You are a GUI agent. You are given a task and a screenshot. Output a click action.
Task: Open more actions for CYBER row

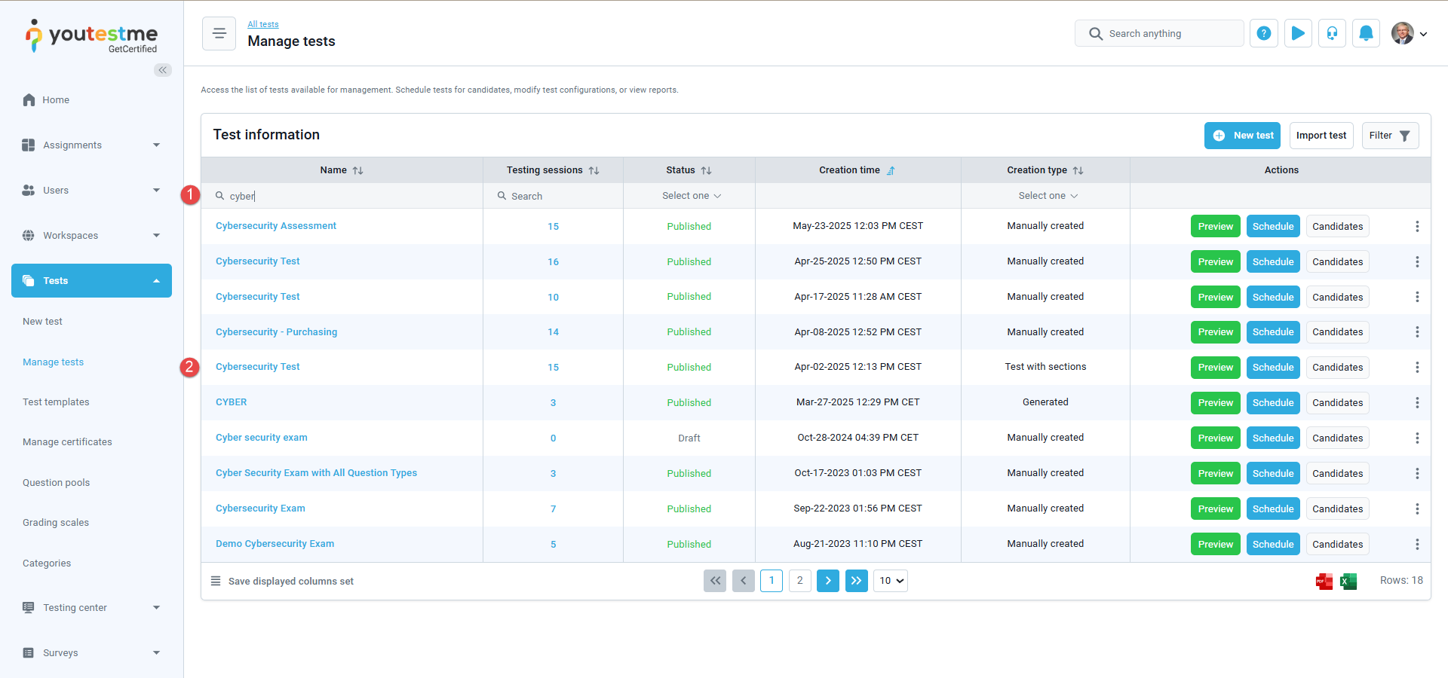click(x=1417, y=402)
